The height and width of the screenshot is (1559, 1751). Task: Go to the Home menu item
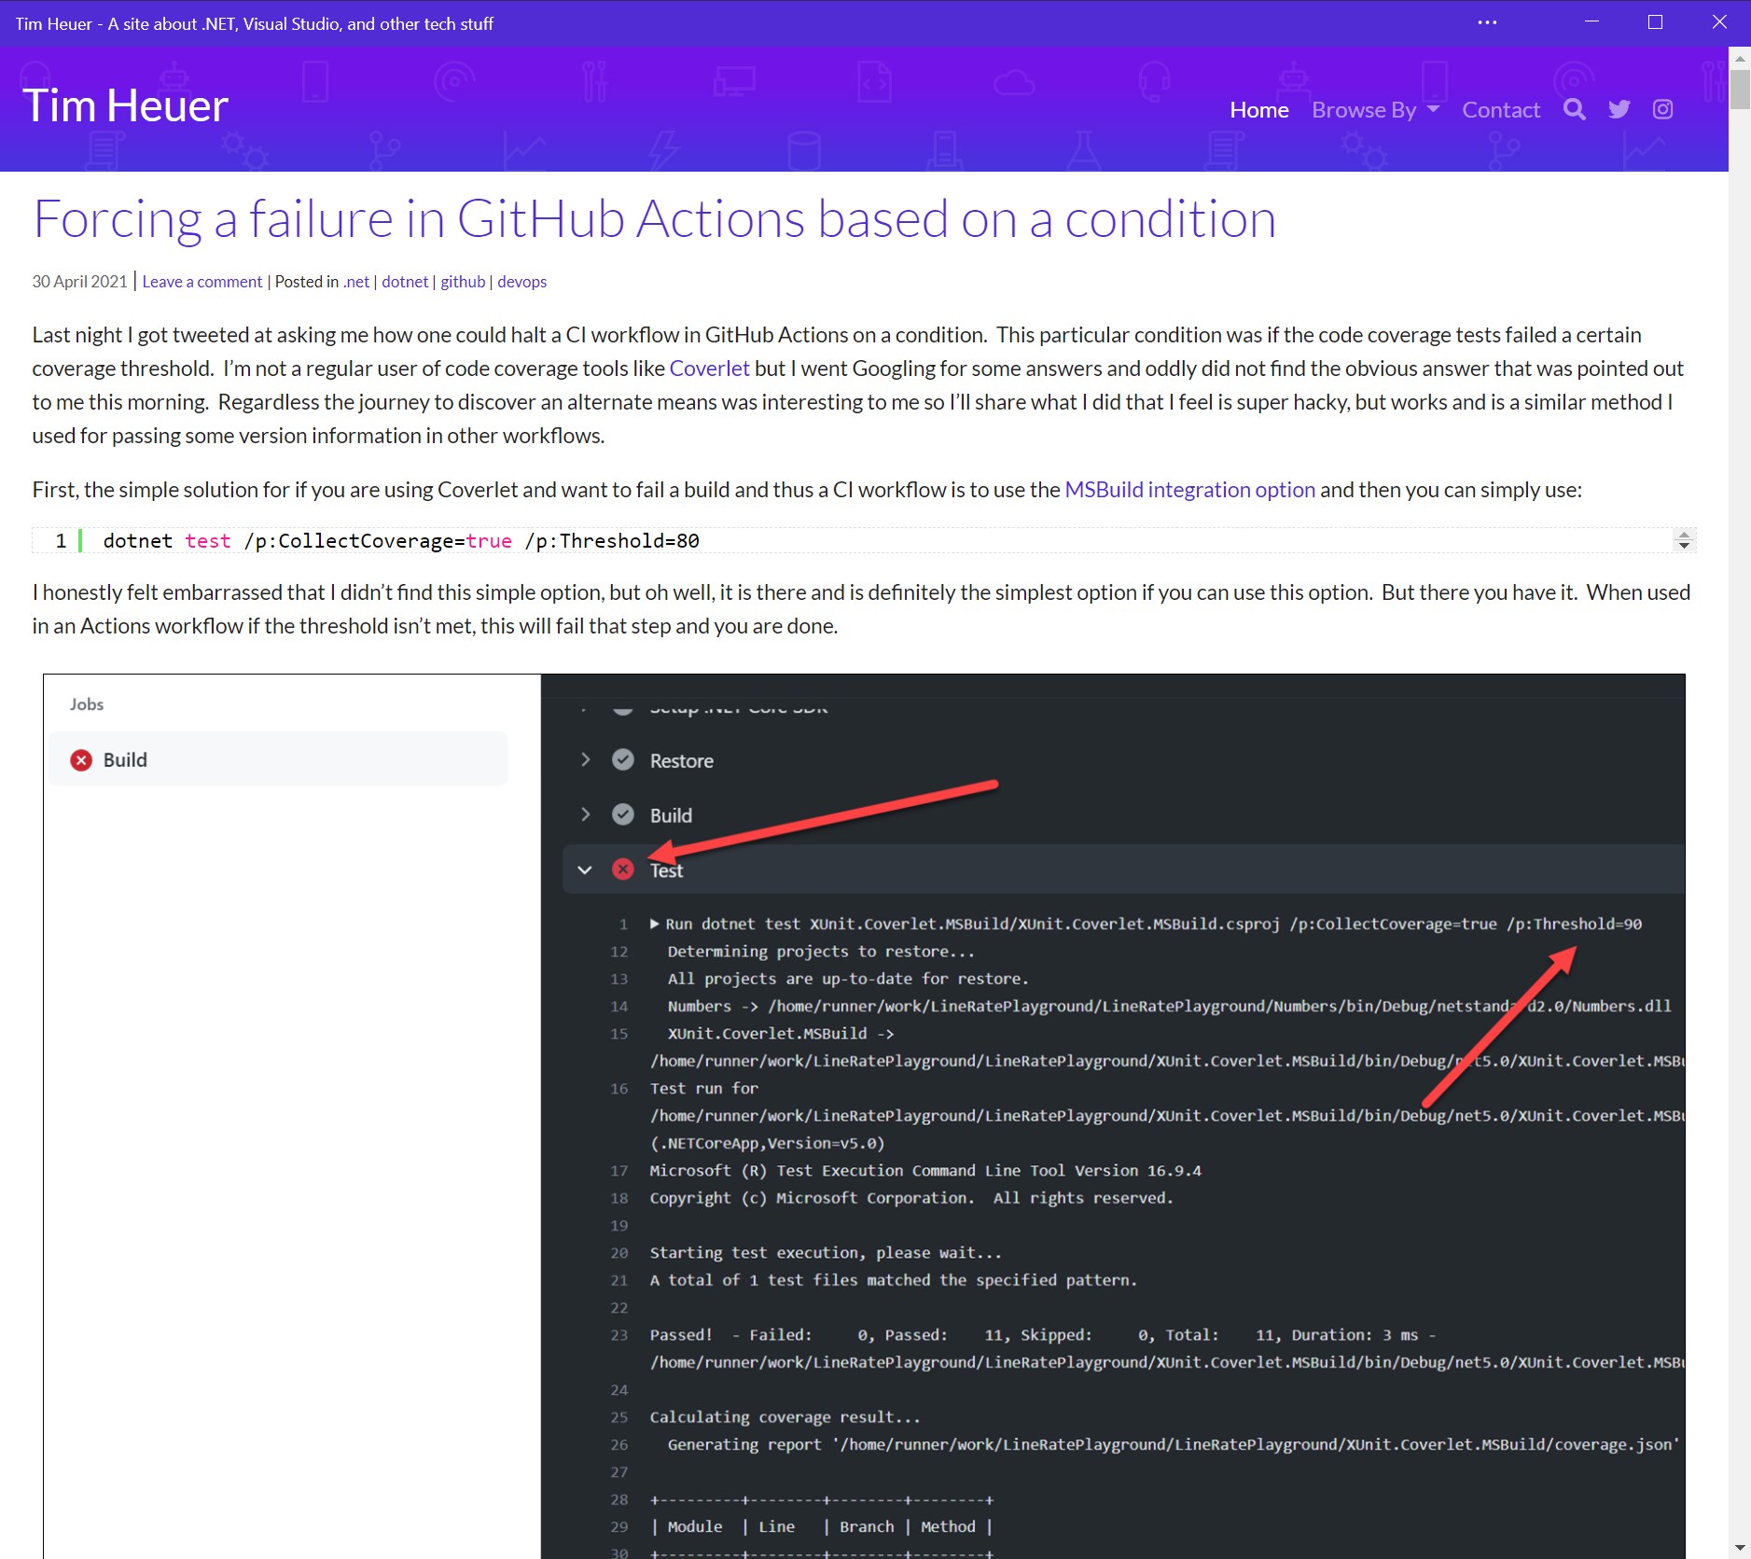[1259, 109]
